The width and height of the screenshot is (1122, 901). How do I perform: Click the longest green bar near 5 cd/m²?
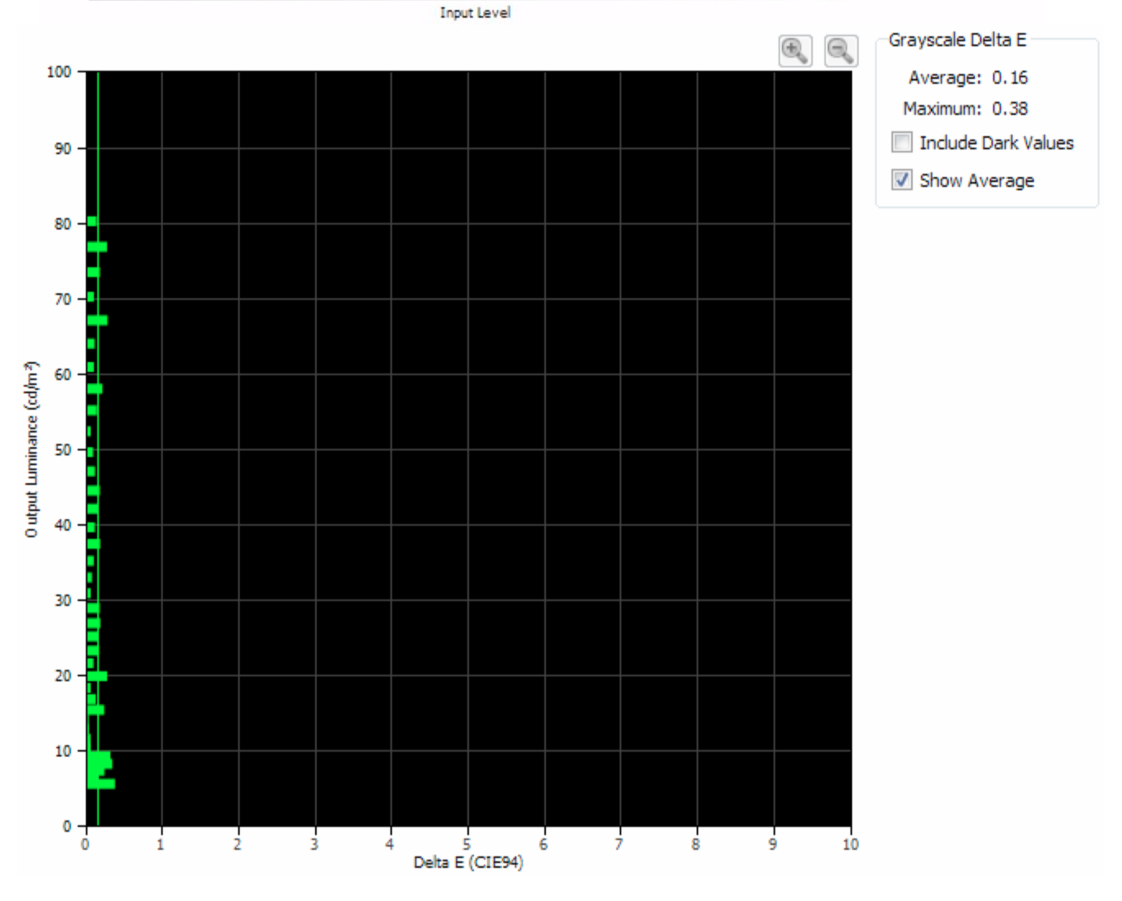[x=101, y=784]
